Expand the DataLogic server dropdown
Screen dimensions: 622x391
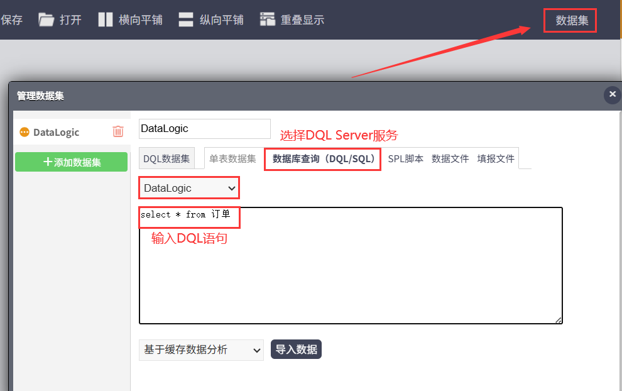tap(189, 188)
